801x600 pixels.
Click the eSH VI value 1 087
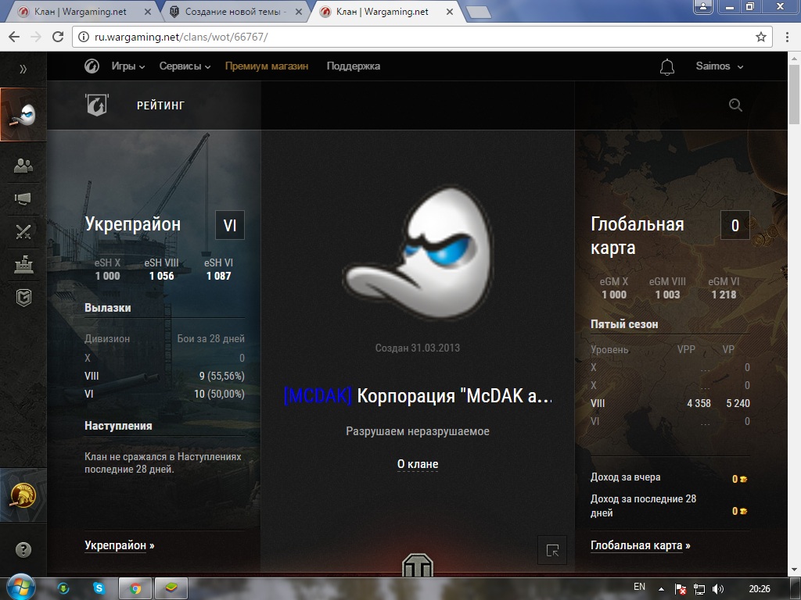tap(219, 276)
